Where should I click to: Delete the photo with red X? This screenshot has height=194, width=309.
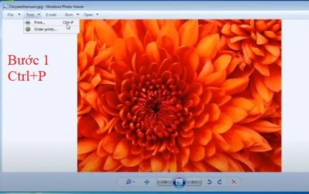234,182
